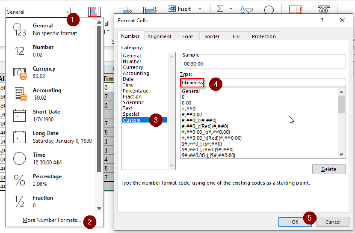This screenshot has height=233, width=355.
Task: Expand the Insert dropdown arrow
Action: pyautogui.click(x=200, y=9)
